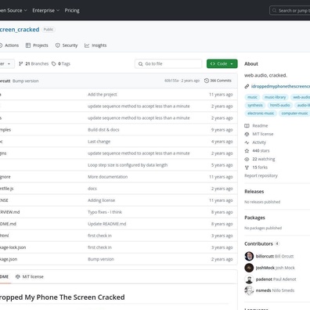Expand the Open Source menu
310x310 pixels.
tap(13, 10)
